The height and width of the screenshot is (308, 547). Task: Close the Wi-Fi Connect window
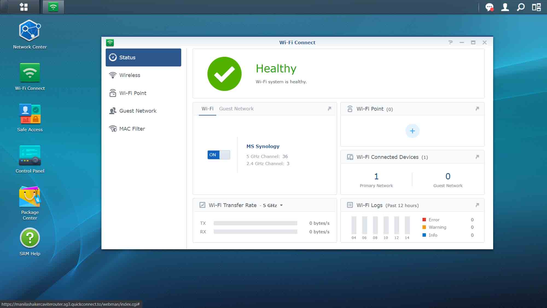484,42
